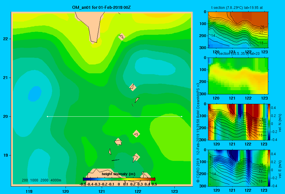Select the west endpoint of the white transect line
Image resolution: width=285 pixels, height=194 pixels.
[x=47, y=116]
